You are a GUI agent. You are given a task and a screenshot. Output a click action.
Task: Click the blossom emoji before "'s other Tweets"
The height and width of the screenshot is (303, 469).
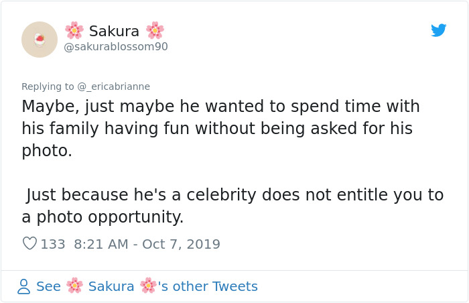click(x=147, y=286)
